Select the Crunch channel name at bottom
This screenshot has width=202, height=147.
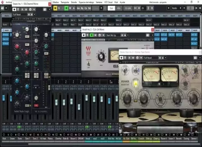(141, 139)
